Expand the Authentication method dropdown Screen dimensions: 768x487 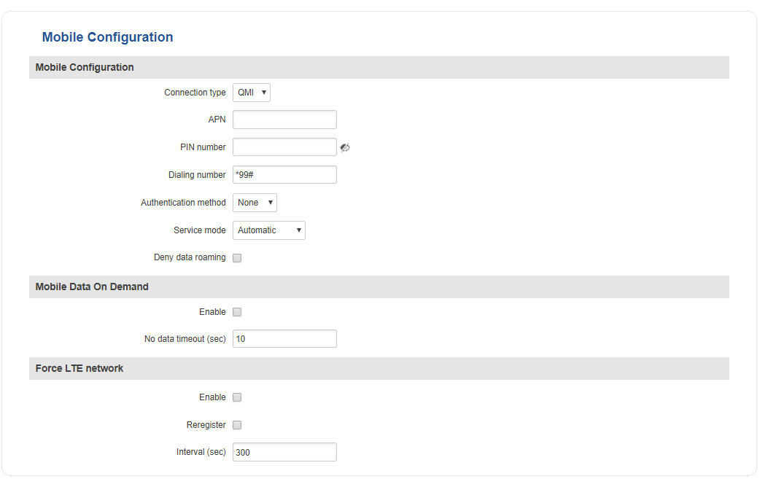point(255,203)
